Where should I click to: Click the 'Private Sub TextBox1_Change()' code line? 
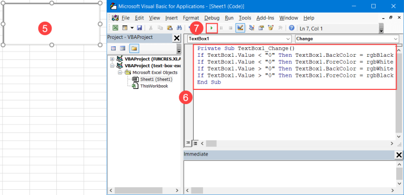(x=246, y=48)
